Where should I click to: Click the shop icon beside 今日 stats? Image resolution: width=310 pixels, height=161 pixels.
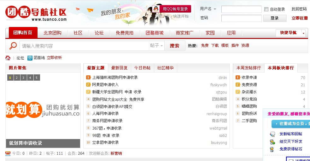click(8, 153)
